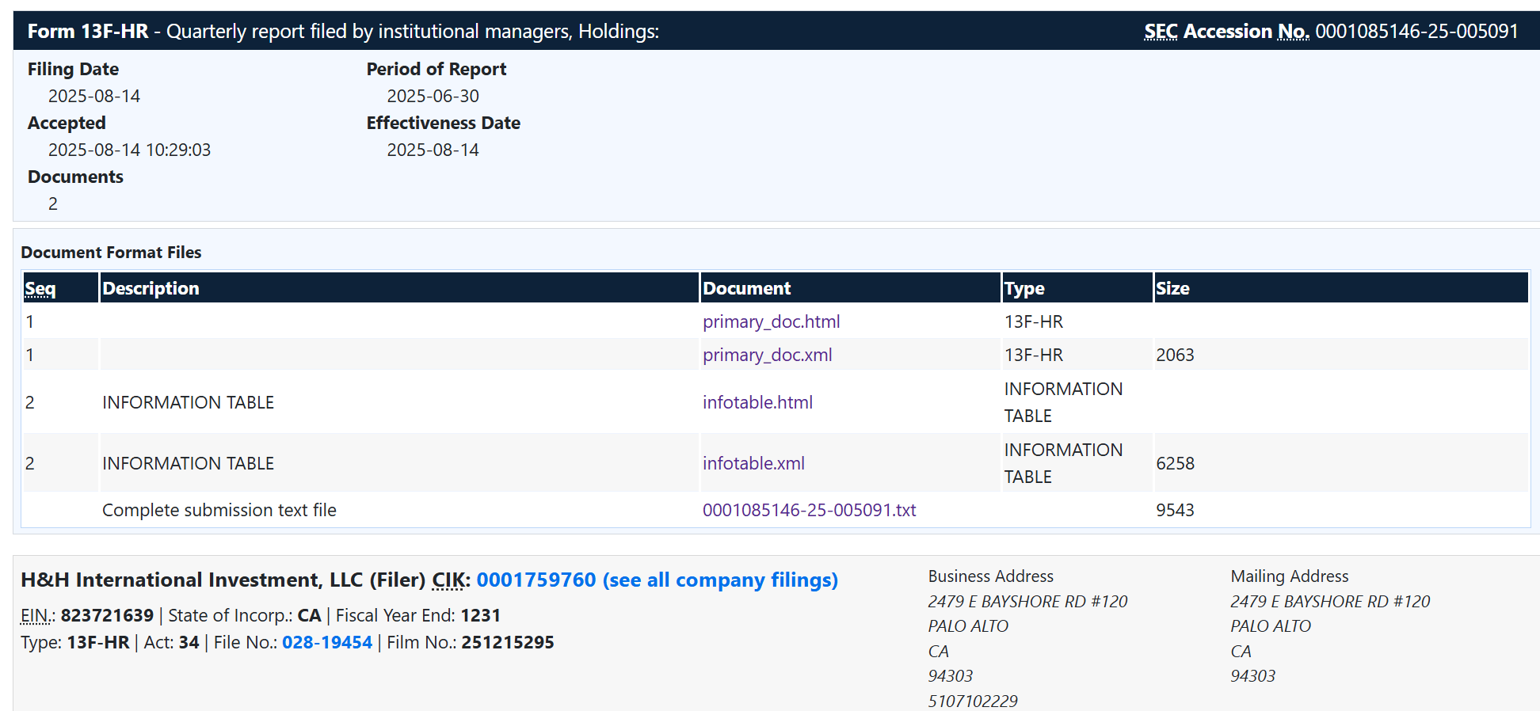This screenshot has width=1540, height=711.
Task: Open the infotable.html information table
Action: [757, 402]
